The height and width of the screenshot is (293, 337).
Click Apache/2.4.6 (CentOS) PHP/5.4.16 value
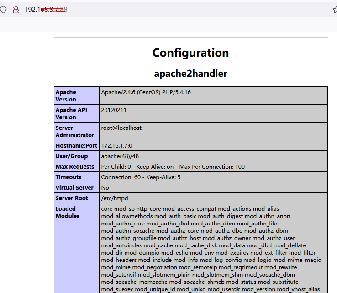coord(146,92)
